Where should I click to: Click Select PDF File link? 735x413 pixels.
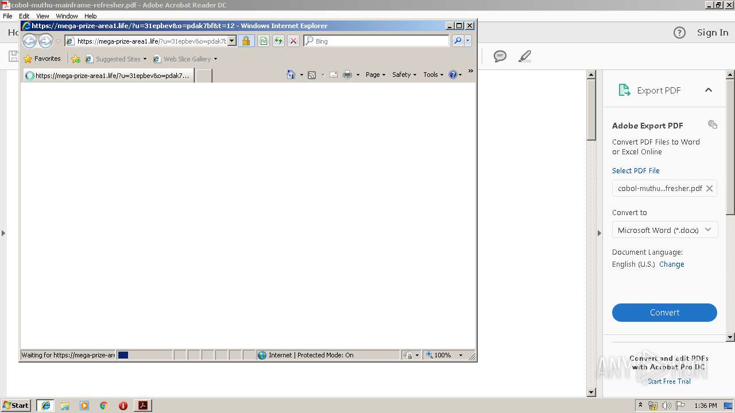[x=636, y=170]
